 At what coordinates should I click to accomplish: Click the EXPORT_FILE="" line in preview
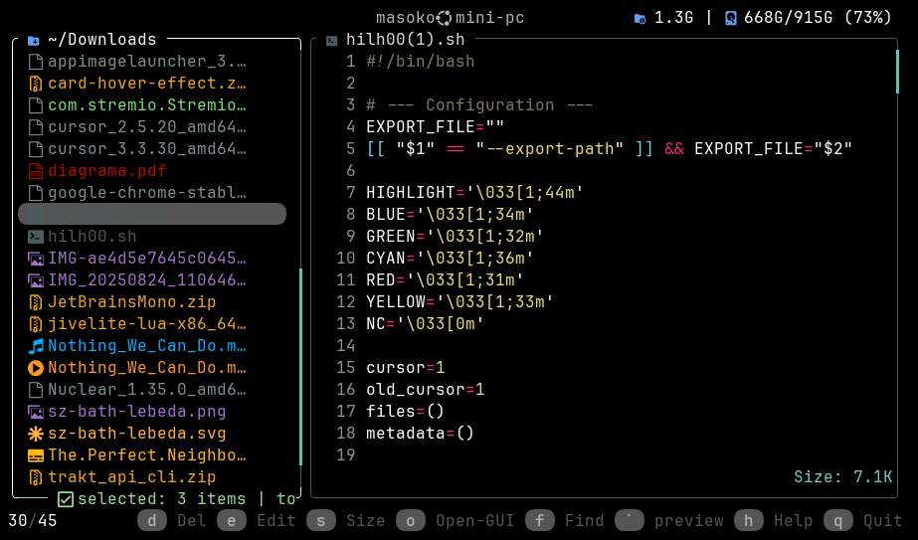point(435,127)
